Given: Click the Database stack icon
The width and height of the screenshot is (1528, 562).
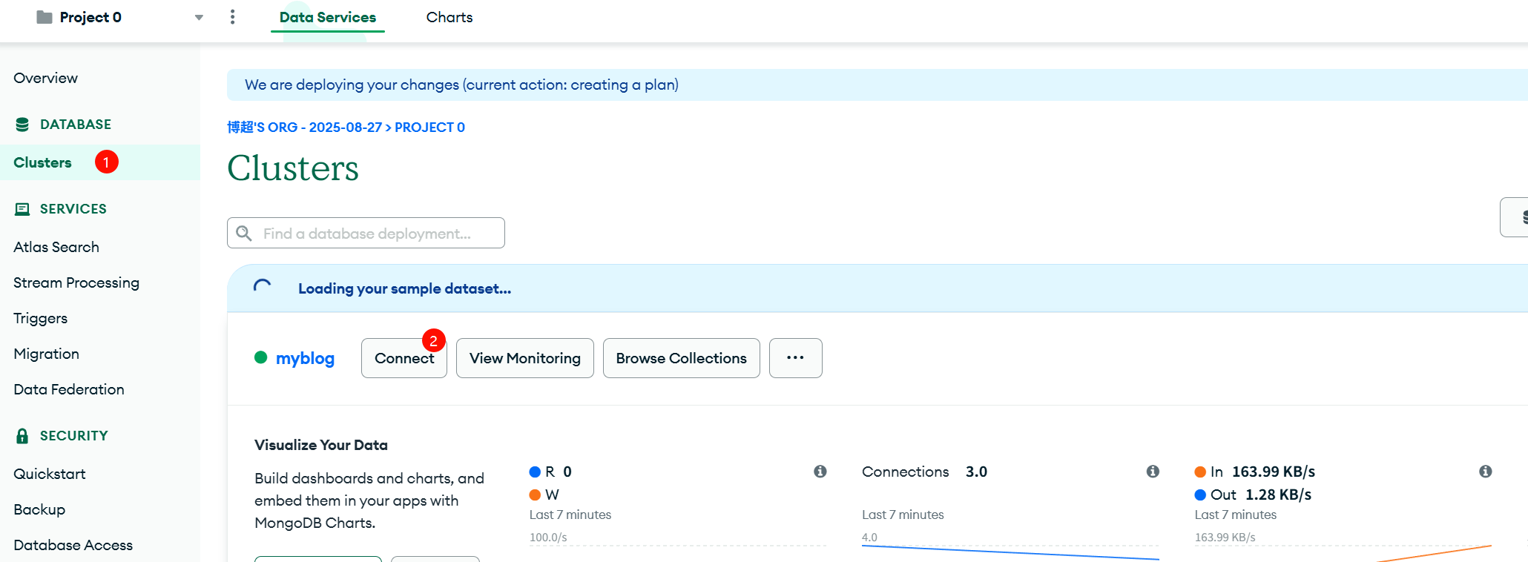Looking at the screenshot, I should coord(22,125).
